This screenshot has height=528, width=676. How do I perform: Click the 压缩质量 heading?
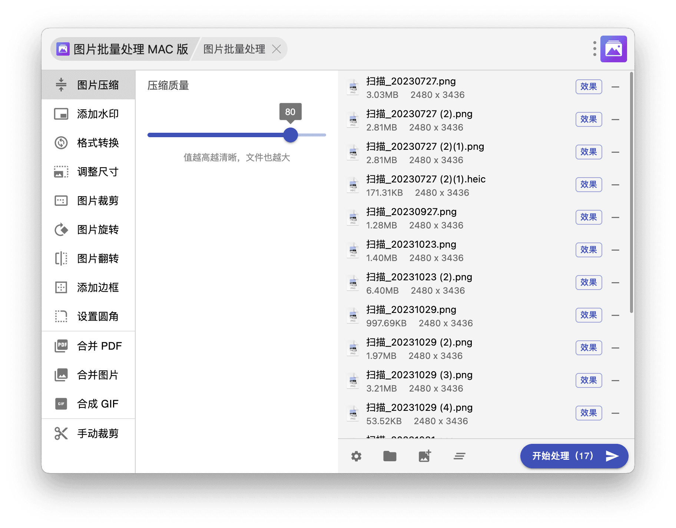[x=168, y=86]
